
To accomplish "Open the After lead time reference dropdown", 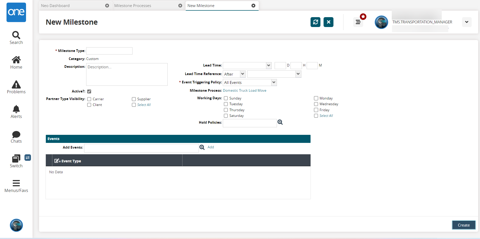I will click(x=243, y=74).
